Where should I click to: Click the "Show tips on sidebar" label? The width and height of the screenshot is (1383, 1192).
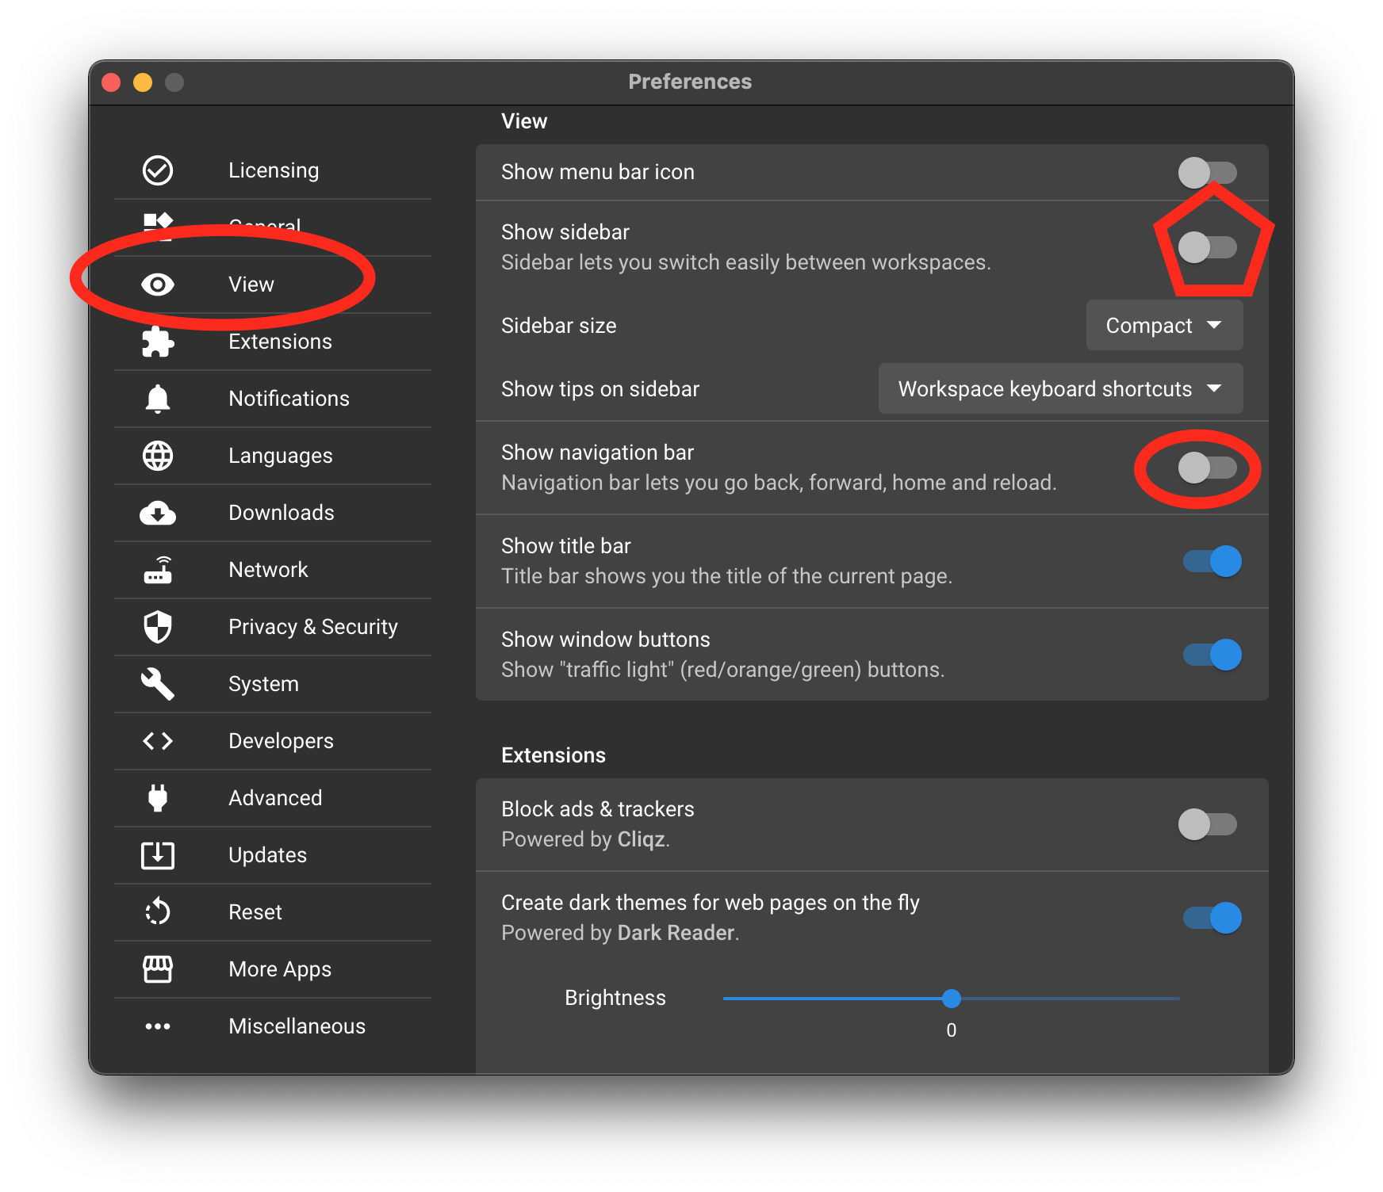coord(600,389)
